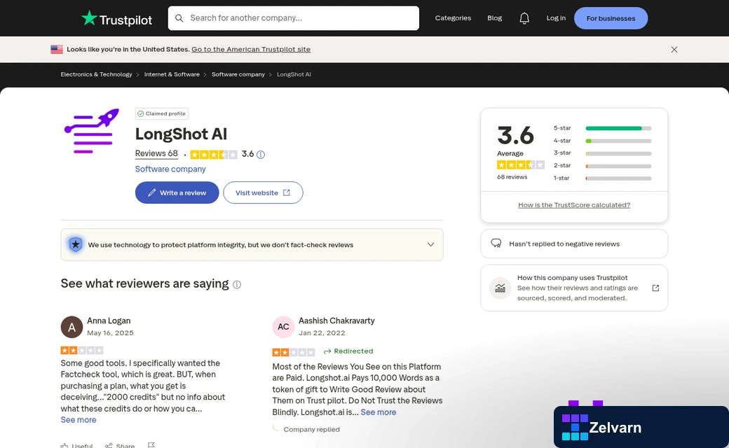Open Software company breadcrumb
The image size is (729, 448).
pyautogui.click(x=238, y=74)
